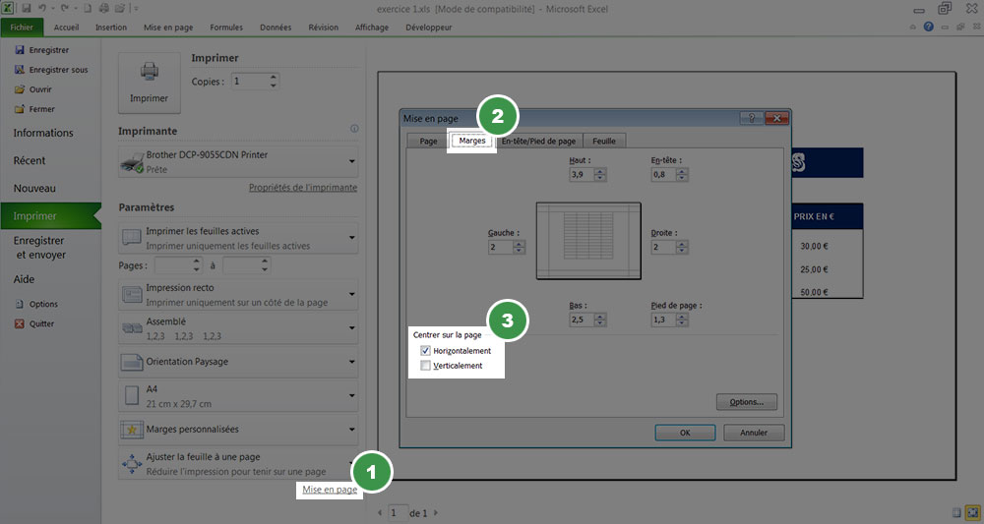Open the Nouveau section

(34, 188)
